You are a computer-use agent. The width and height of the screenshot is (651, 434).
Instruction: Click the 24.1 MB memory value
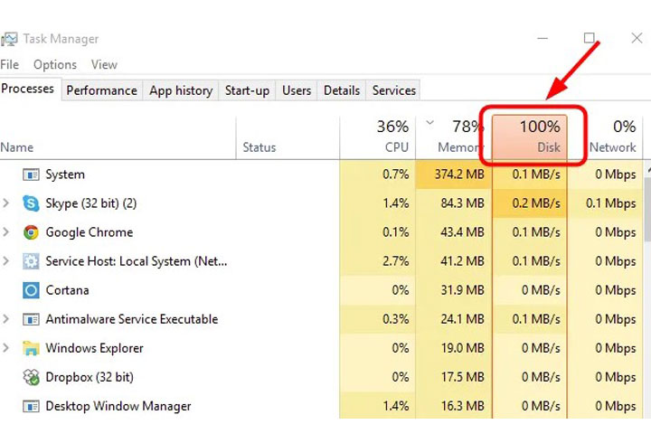pyautogui.click(x=463, y=319)
